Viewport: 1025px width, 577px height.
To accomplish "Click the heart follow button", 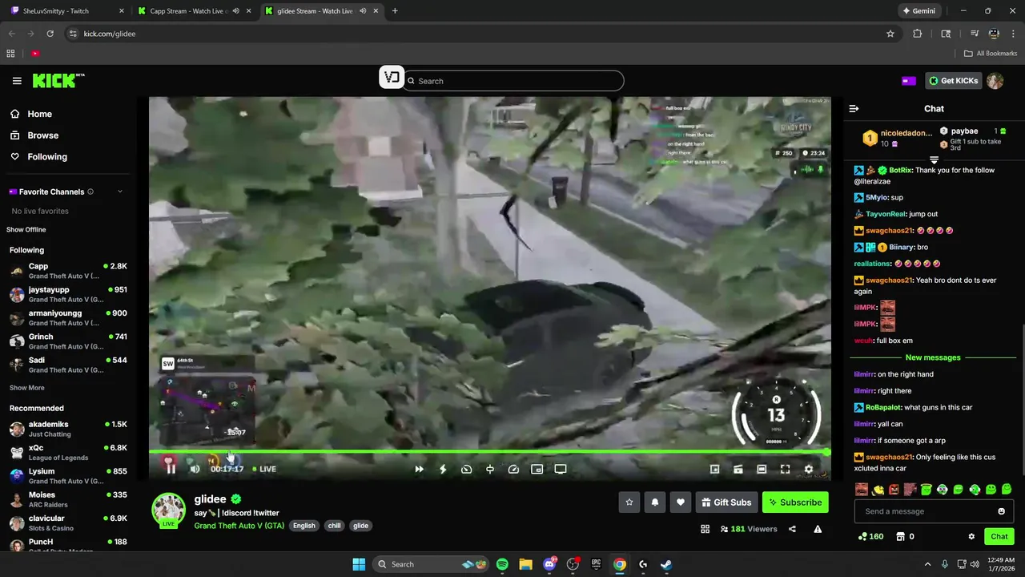I will coord(681,502).
